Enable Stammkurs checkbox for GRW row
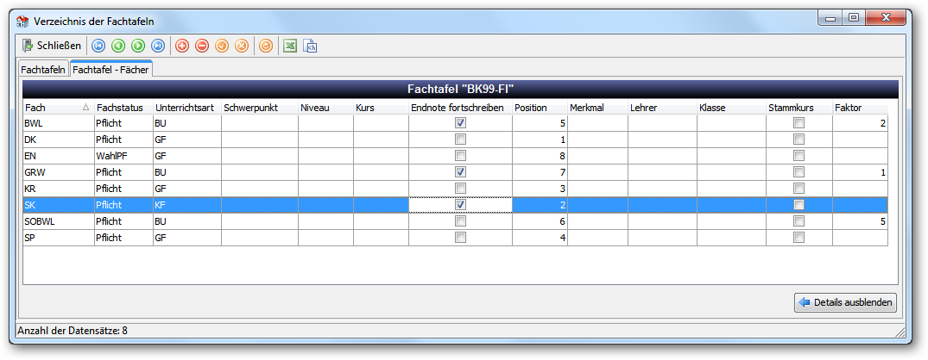Image resolution: width=928 pixels, height=360 pixels. [799, 172]
